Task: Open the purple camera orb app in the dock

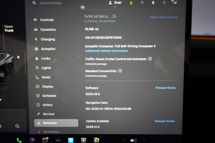Action: click(32, 140)
